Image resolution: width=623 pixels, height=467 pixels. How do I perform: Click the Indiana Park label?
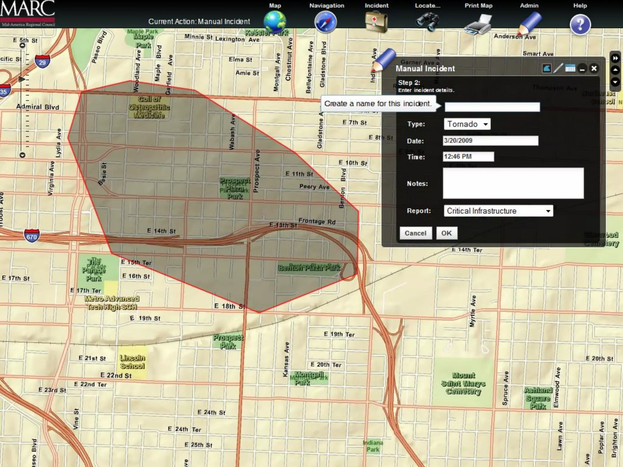pyautogui.click(x=373, y=446)
